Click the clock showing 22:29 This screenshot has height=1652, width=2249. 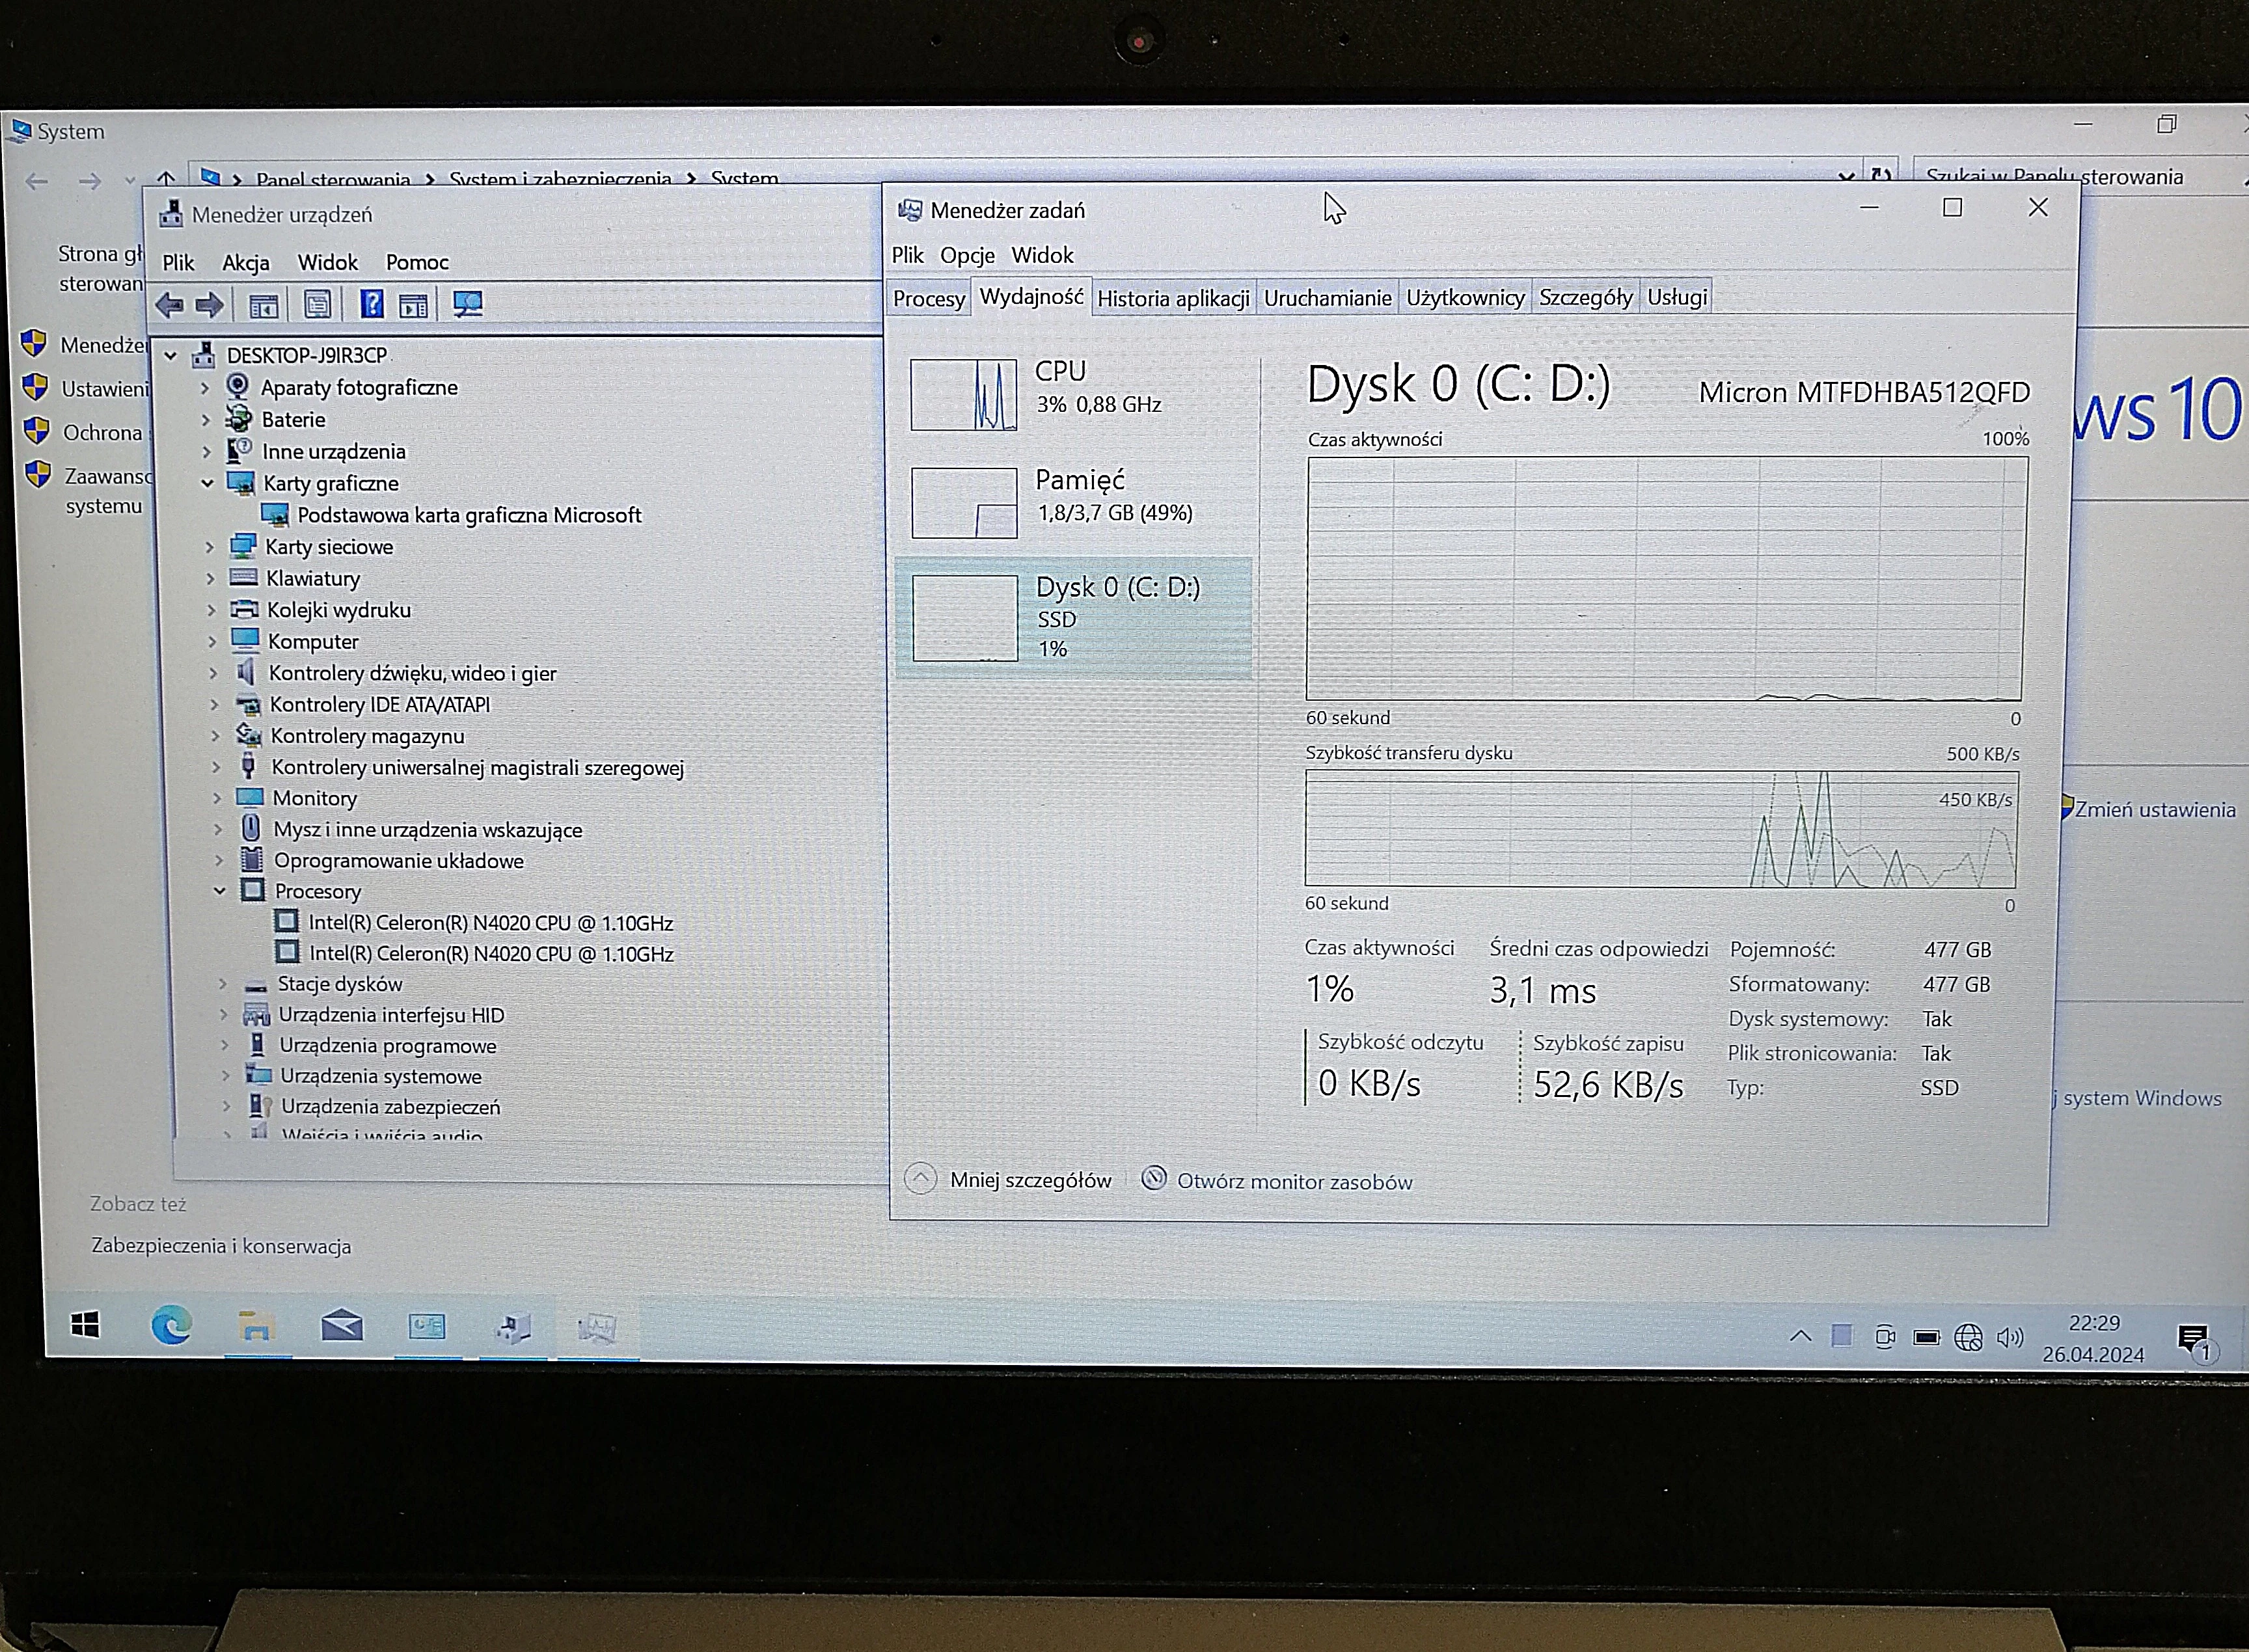coord(2093,1323)
